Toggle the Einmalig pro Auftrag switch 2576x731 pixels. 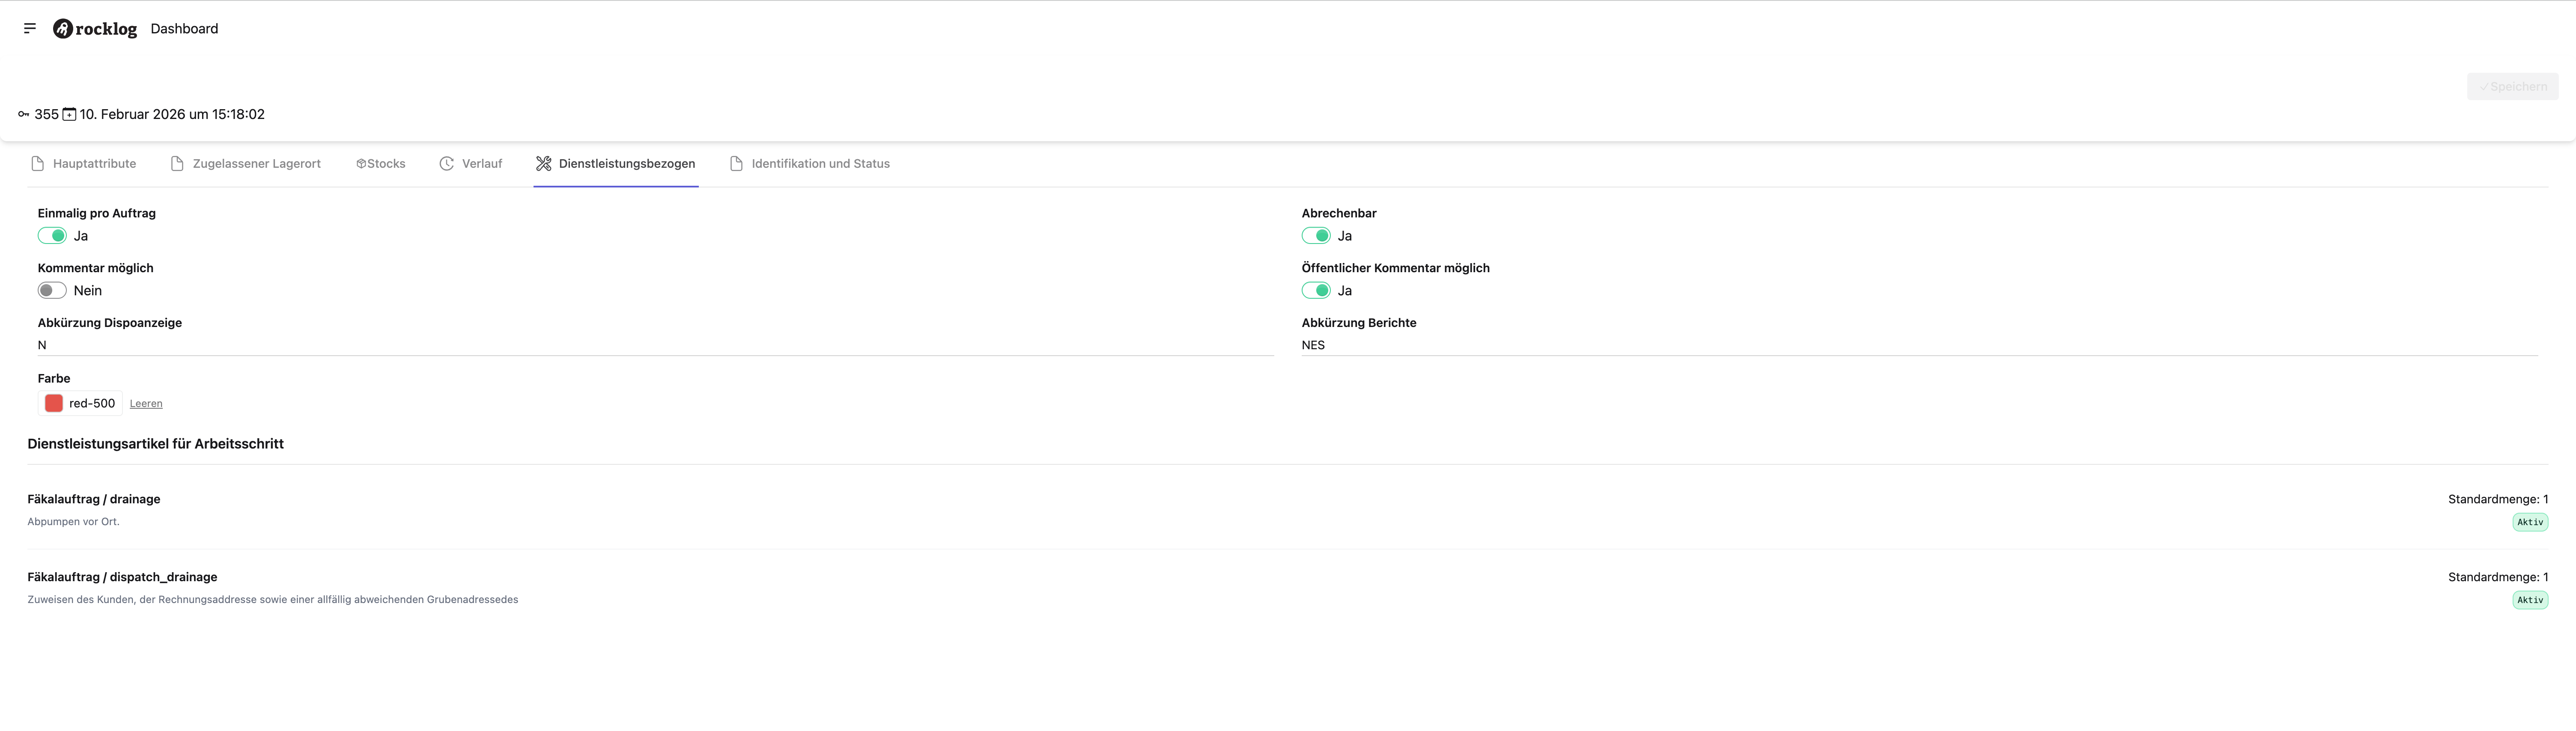tap(52, 236)
